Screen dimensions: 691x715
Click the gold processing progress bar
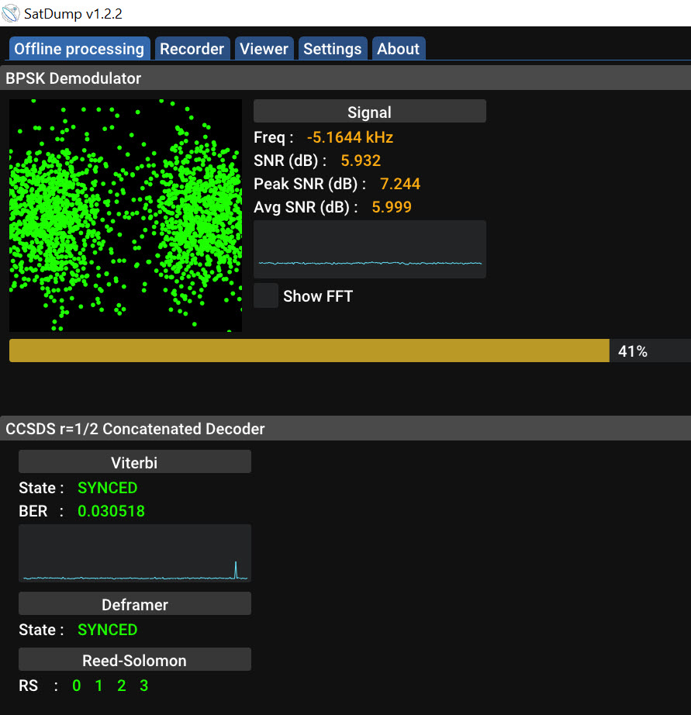(x=309, y=351)
